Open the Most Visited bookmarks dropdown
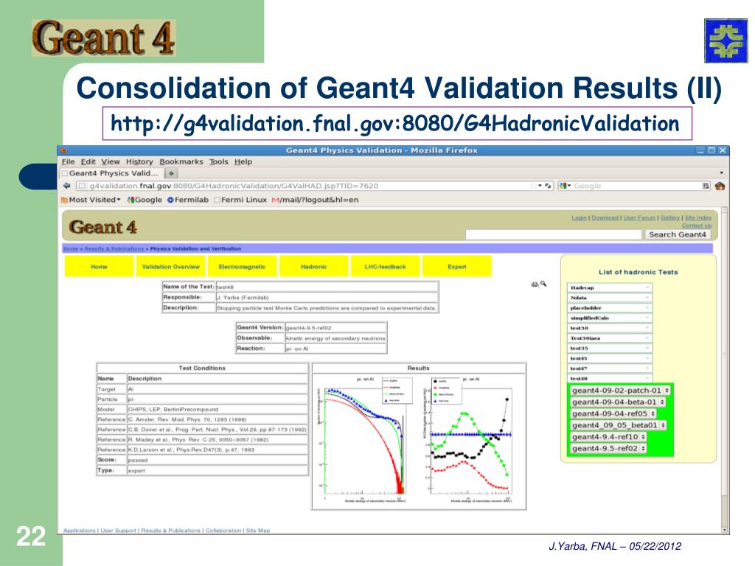This screenshot has width=755, height=566. tap(91, 200)
